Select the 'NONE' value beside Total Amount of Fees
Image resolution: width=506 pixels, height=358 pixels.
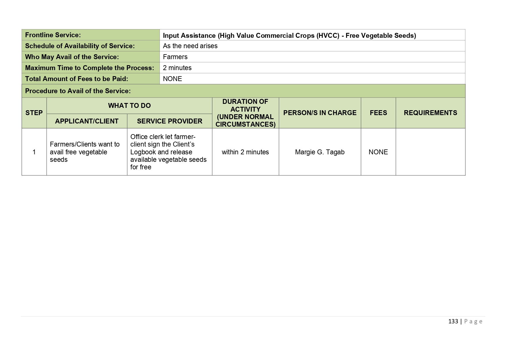173,79
